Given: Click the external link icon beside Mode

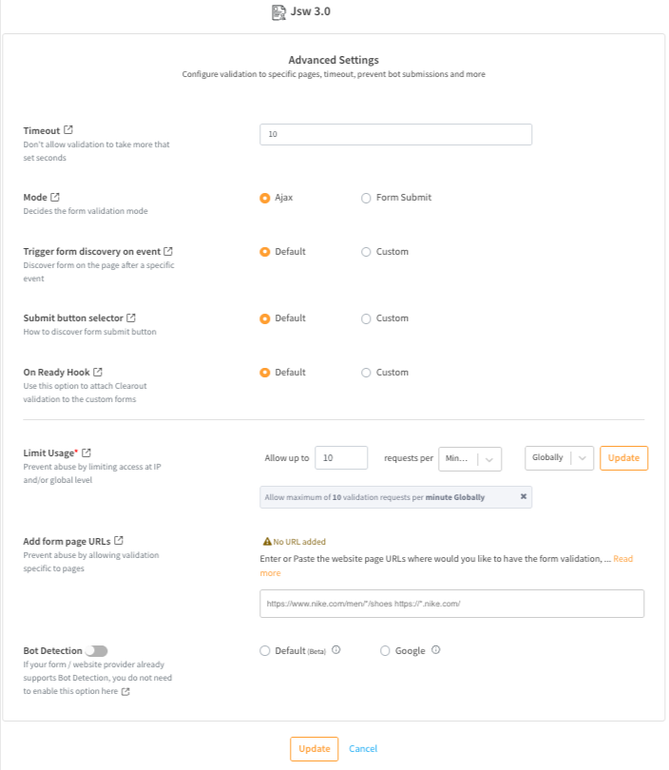Looking at the screenshot, I should tap(54, 198).
